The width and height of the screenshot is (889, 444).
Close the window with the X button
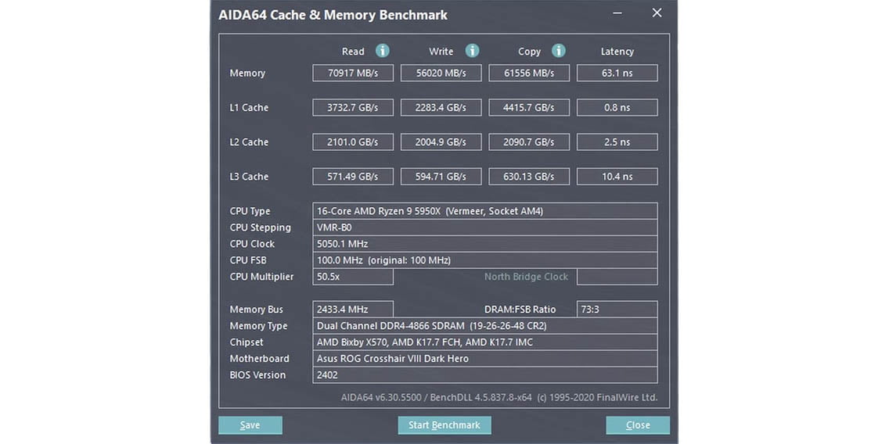(657, 13)
